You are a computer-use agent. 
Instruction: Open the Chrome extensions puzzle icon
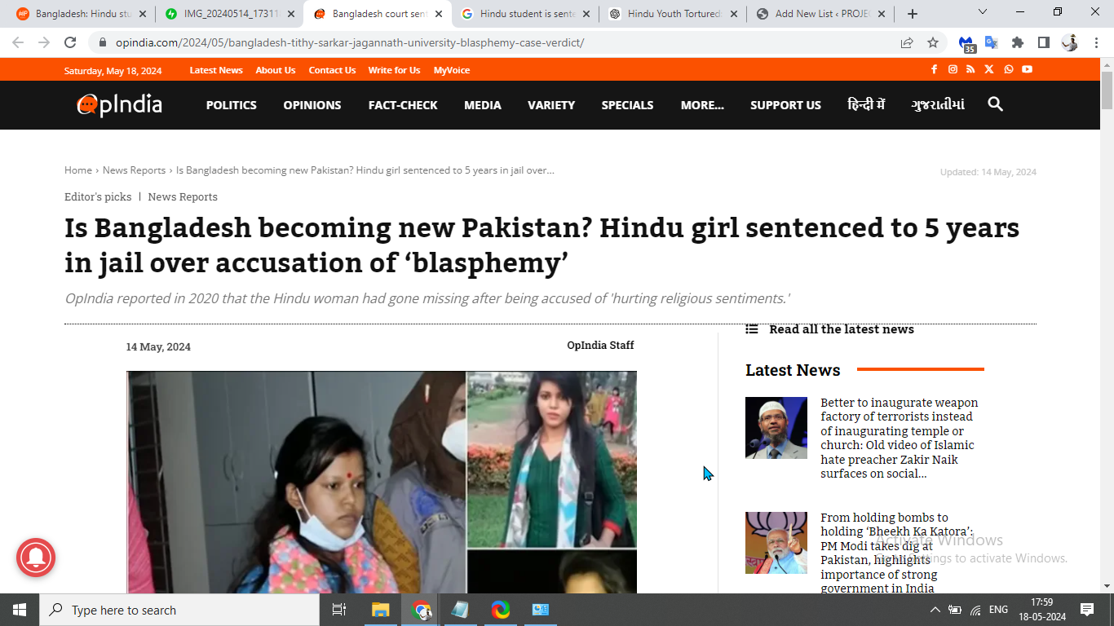[1018, 42]
